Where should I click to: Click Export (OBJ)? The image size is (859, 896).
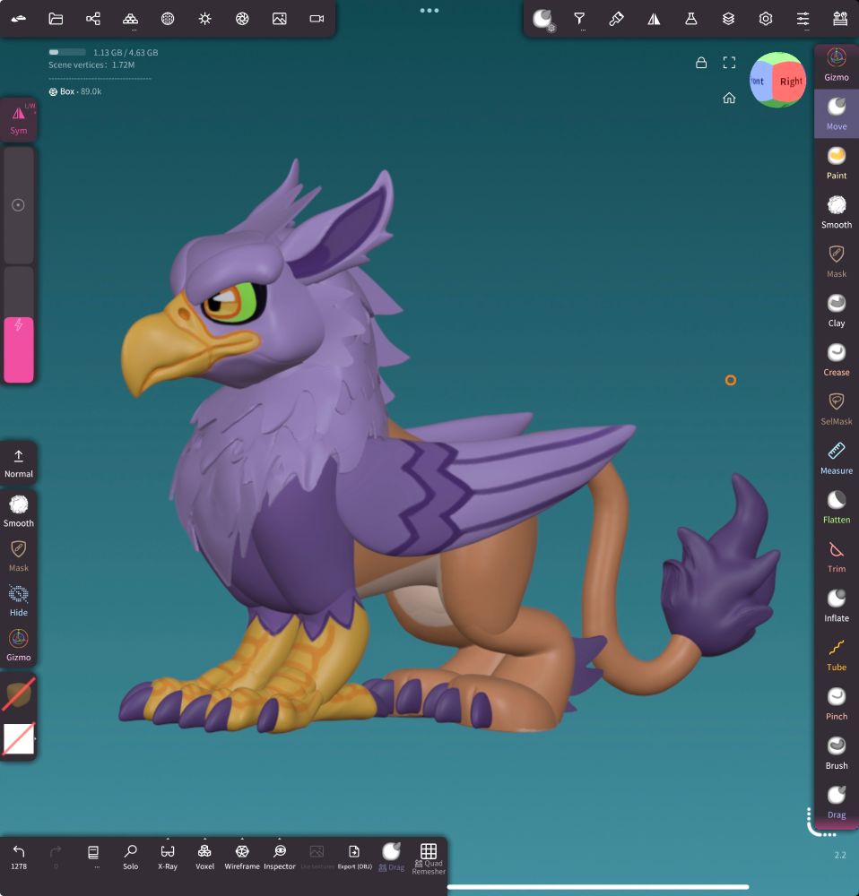354,857
